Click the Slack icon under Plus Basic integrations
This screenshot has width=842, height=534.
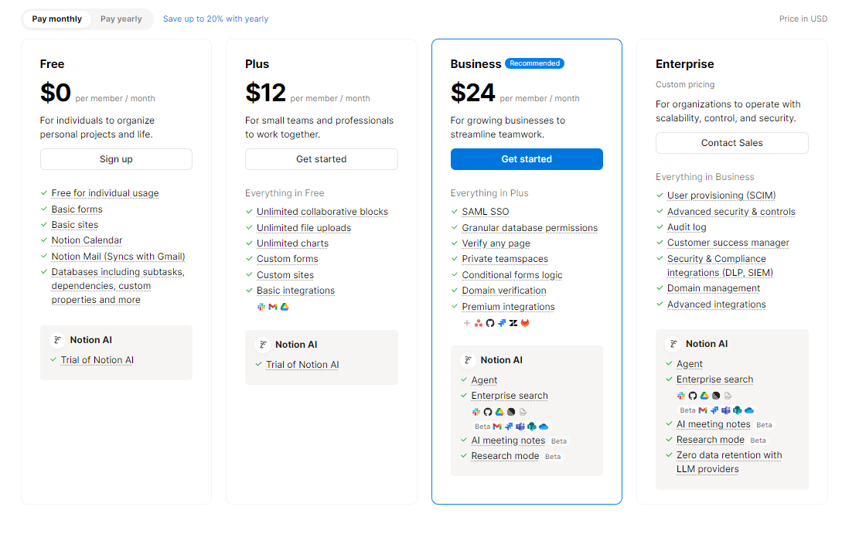click(261, 307)
